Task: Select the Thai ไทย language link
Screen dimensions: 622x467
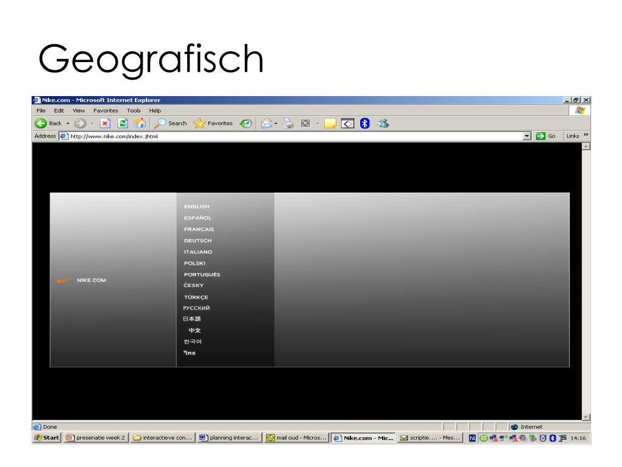Action: coord(190,353)
